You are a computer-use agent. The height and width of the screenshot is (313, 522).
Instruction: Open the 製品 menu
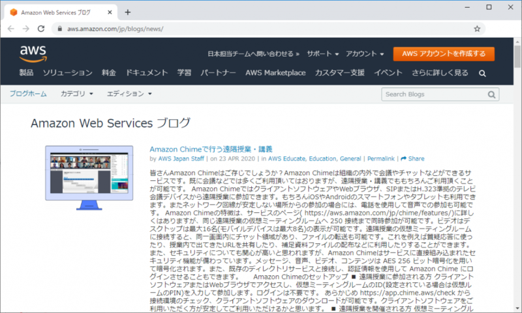click(x=26, y=73)
